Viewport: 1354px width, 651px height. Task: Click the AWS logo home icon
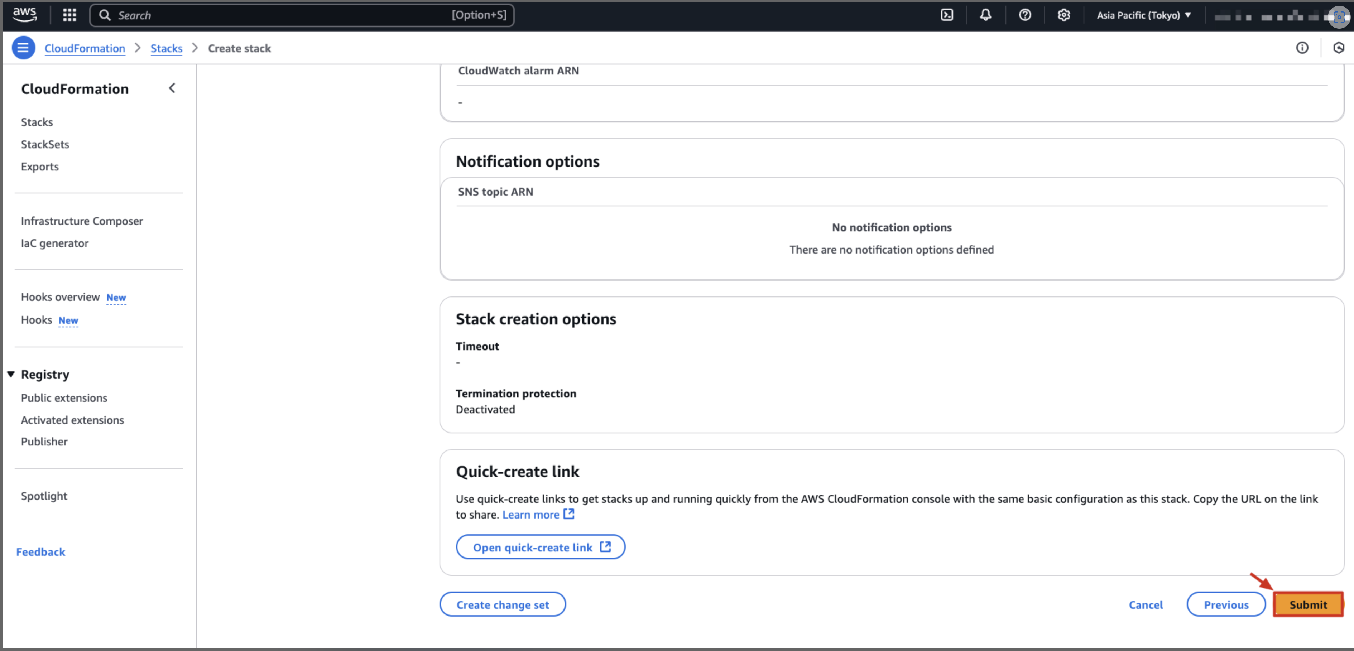24,14
